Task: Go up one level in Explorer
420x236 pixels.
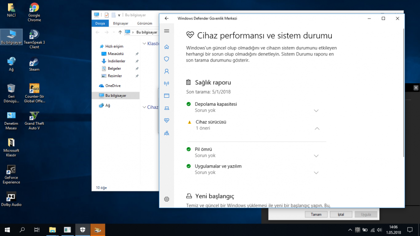Action: pyautogui.click(x=120, y=32)
